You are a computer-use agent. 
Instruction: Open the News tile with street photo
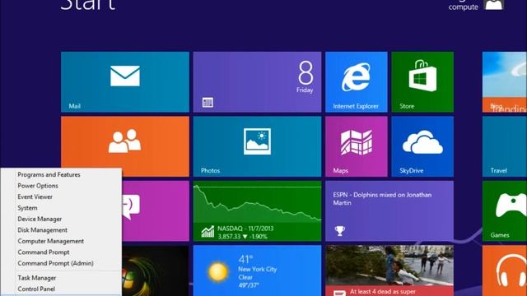[389, 271]
